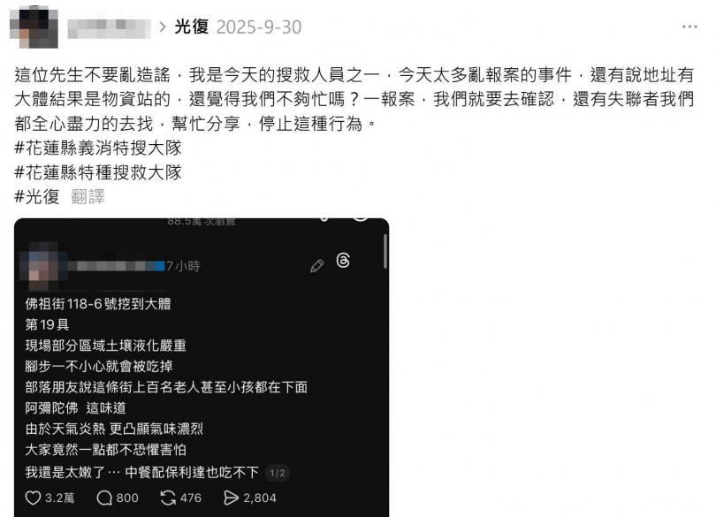
Task: Click the Threads logo icon
Action: (x=343, y=261)
